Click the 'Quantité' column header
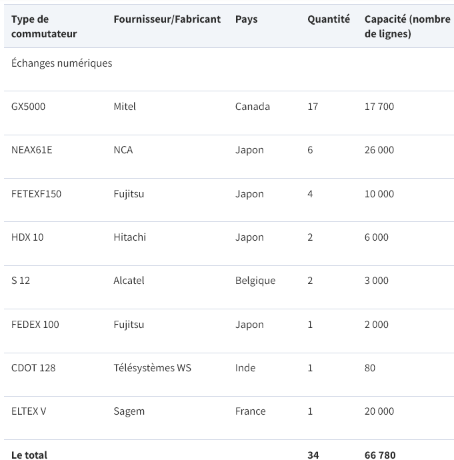Screen dimensions: 454x460 click(328, 19)
